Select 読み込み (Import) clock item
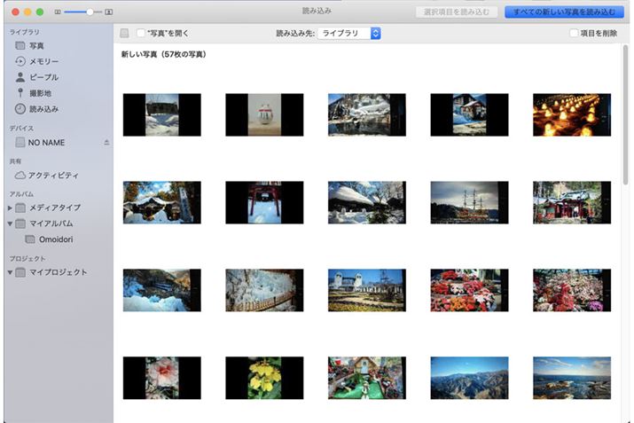This screenshot has width=634, height=423. 43,109
